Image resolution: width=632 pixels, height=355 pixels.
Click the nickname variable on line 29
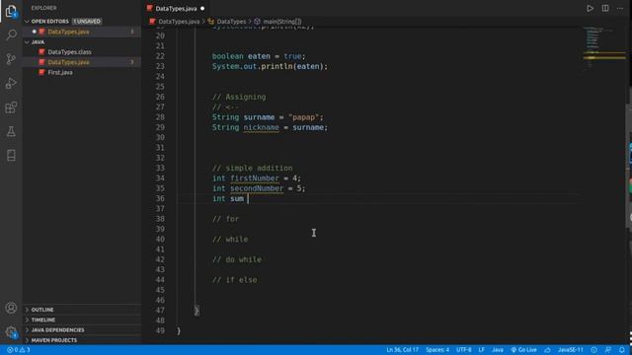(261, 127)
